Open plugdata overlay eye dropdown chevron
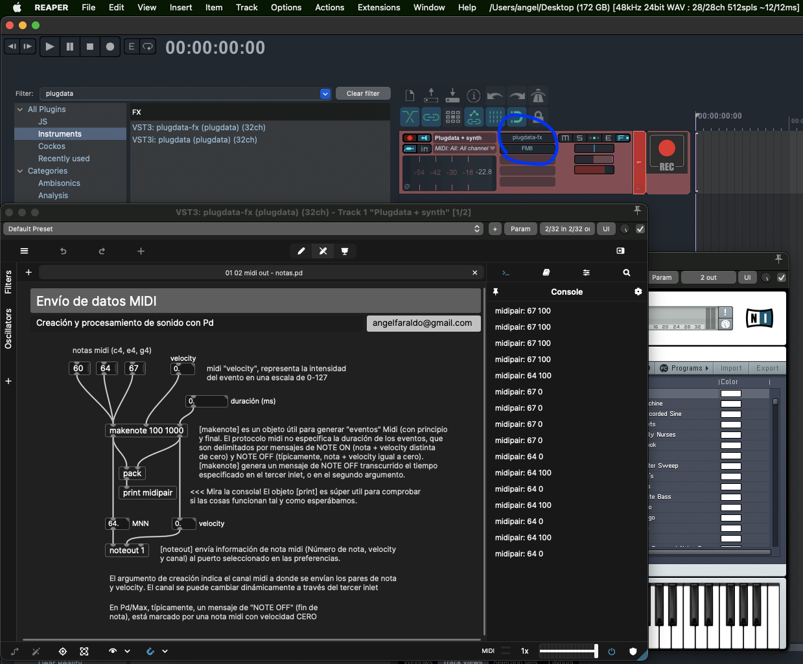The width and height of the screenshot is (803, 664). click(127, 651)
